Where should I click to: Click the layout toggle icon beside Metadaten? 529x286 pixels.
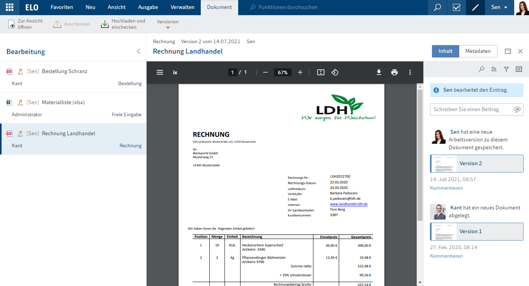click(508, 51)
